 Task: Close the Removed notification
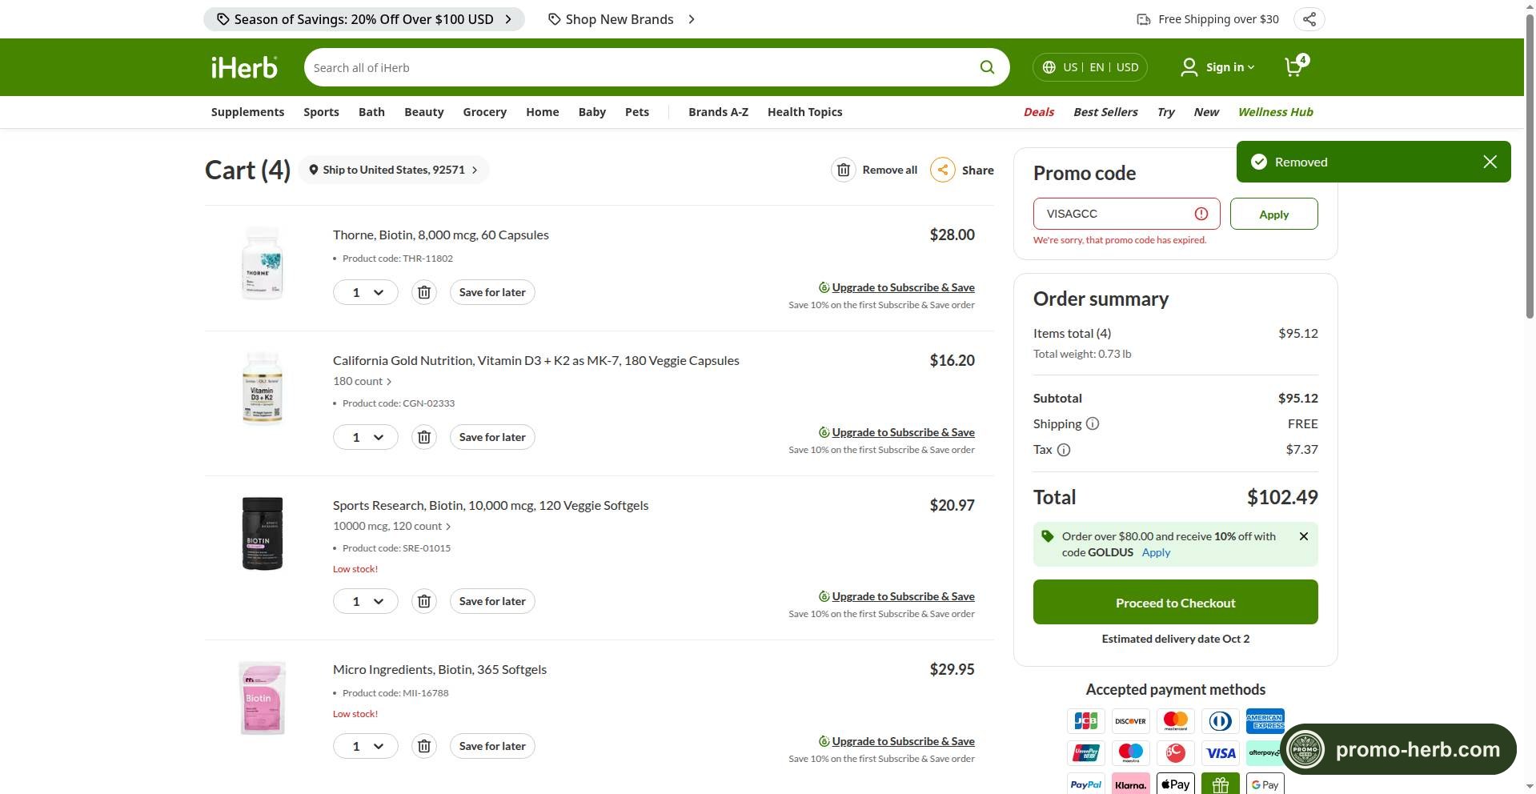tap(1490, 162)
